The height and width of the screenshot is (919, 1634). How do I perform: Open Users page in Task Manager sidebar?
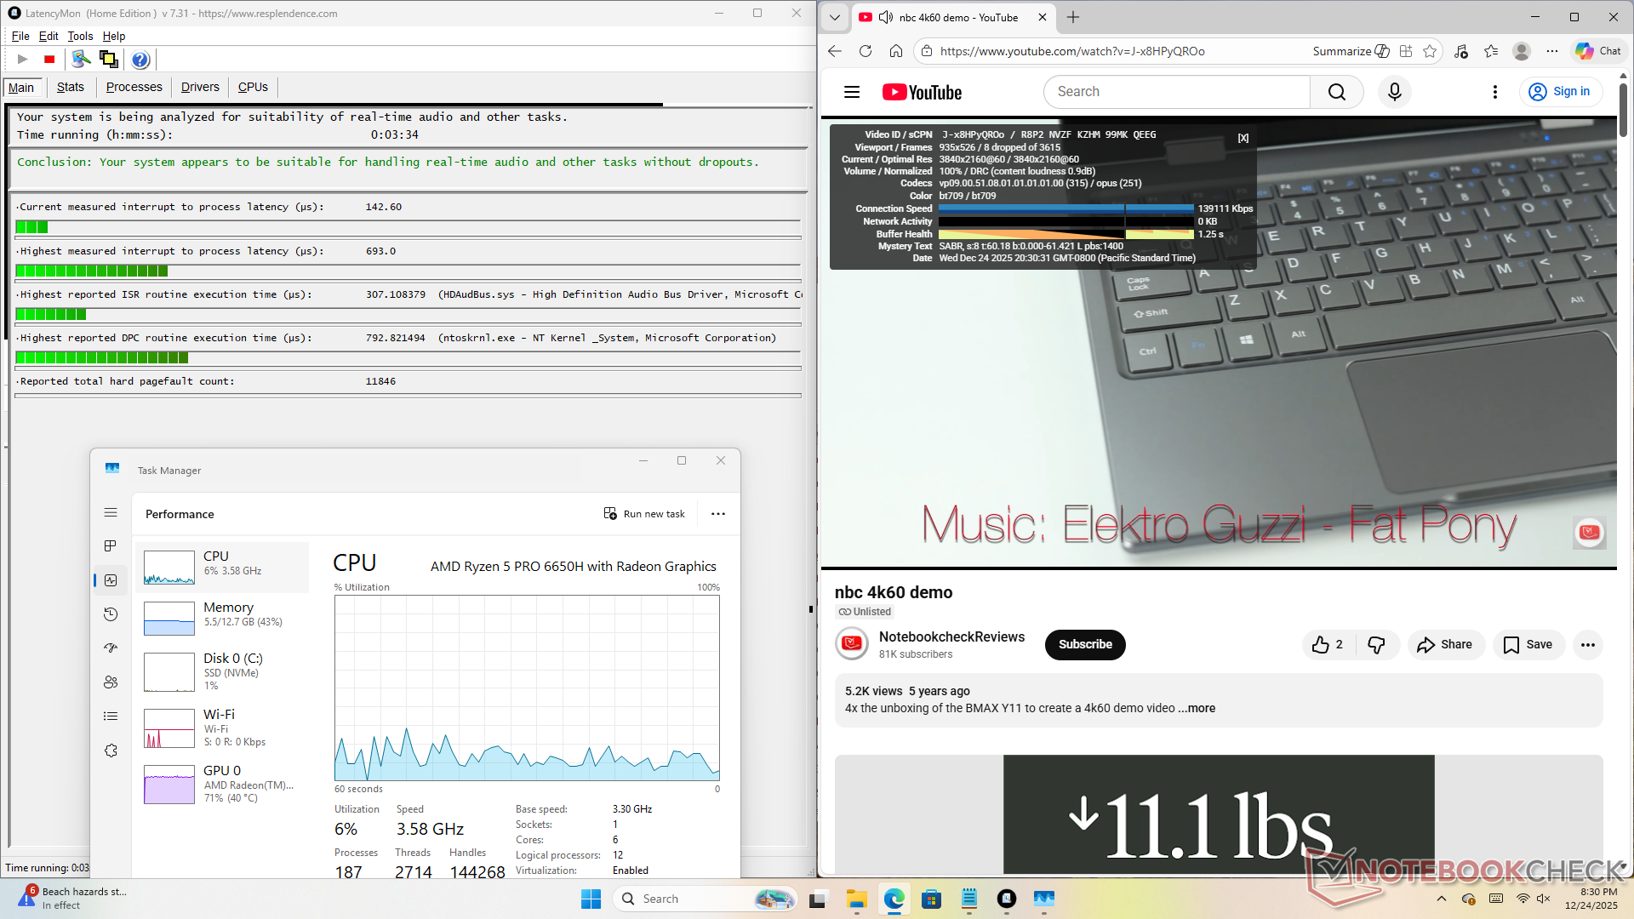point(111,682)
